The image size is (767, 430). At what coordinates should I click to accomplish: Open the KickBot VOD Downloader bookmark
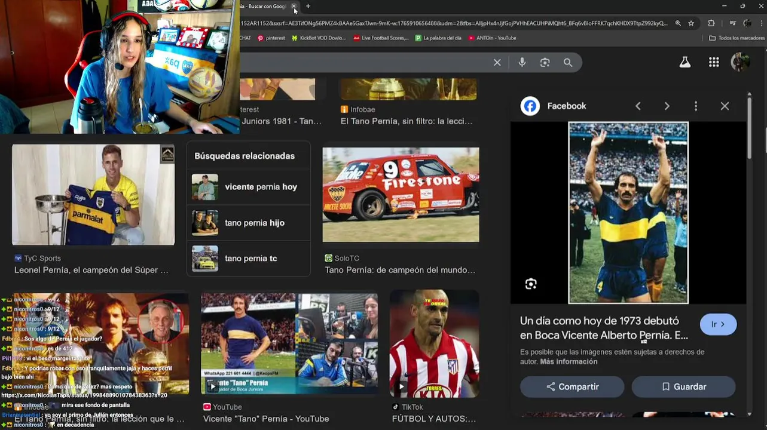click(x=319, y=38)
